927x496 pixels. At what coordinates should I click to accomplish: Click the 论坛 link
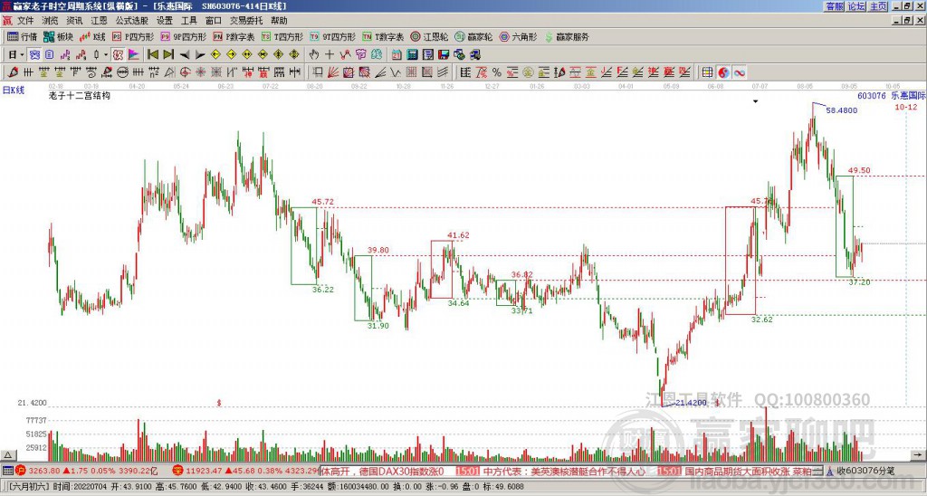856,6
